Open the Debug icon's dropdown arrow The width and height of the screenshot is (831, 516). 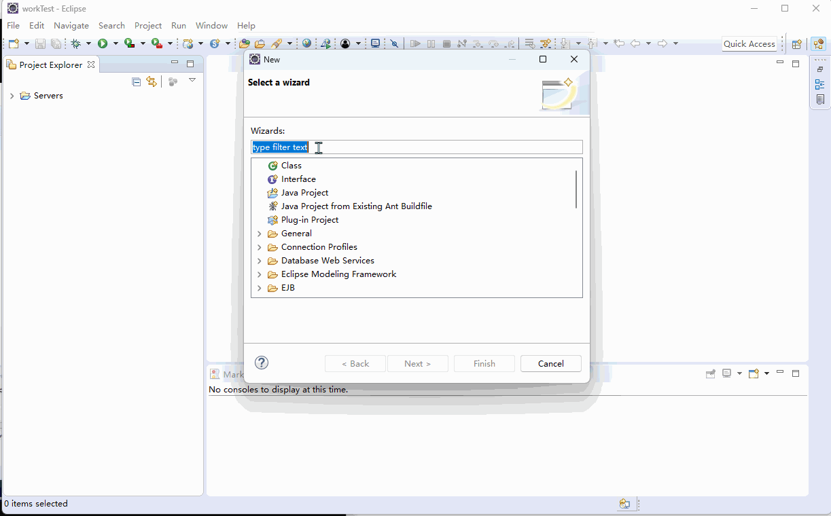click(88, 43)
